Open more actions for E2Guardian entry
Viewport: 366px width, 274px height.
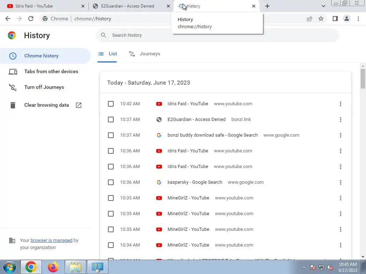point(341,120)
